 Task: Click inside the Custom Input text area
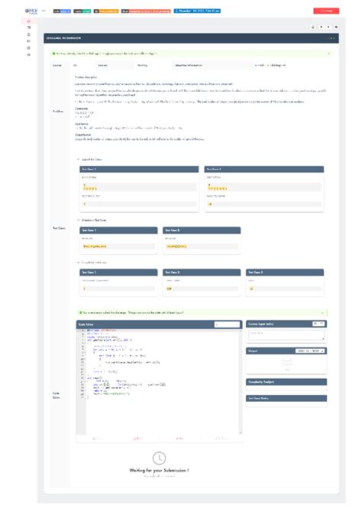click(286, 335)
